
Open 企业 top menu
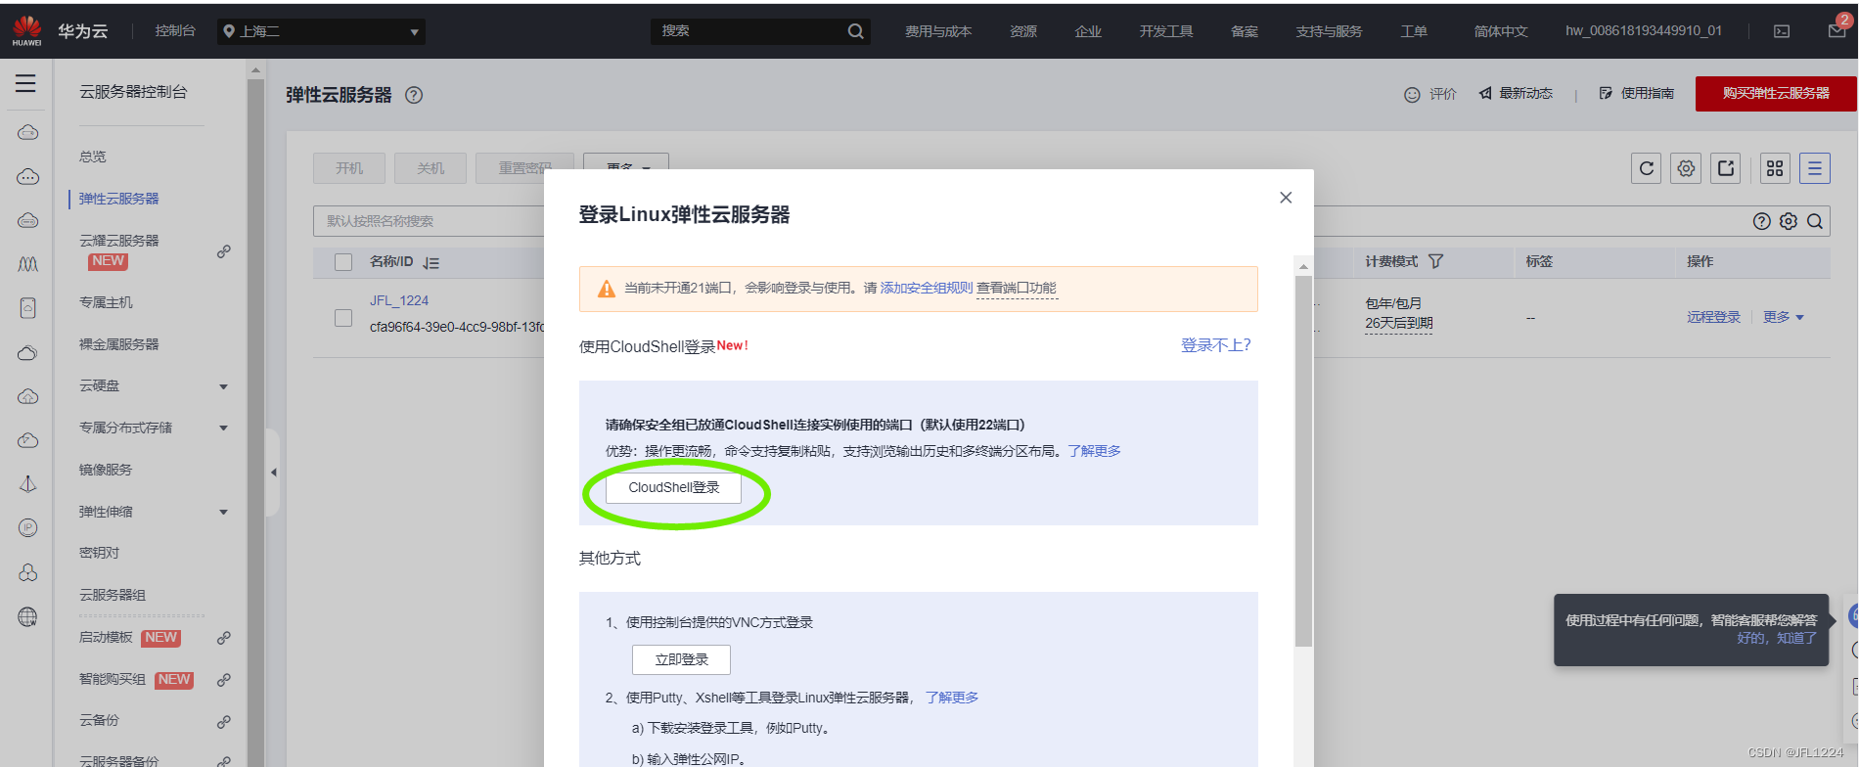click(x=1088, y=31)
